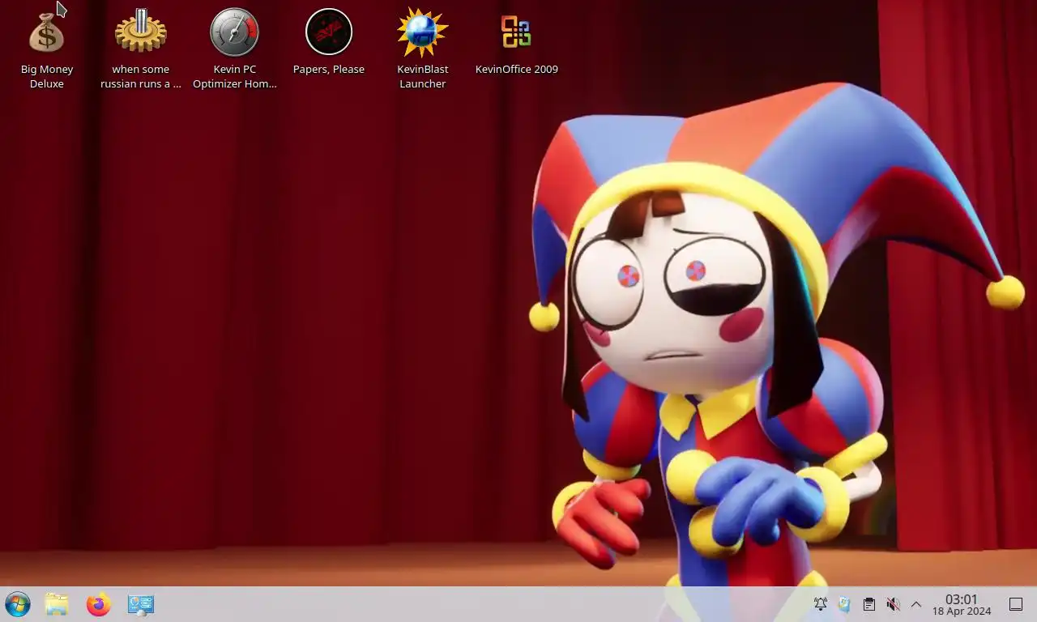The image size is (1037, 622).
Task: Open the file manager from taskbar
Action: [57, 604]
